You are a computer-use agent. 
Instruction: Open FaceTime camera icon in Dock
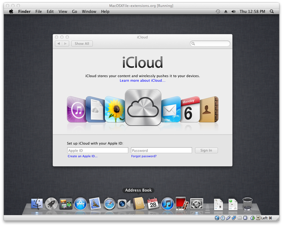[124, 204]
